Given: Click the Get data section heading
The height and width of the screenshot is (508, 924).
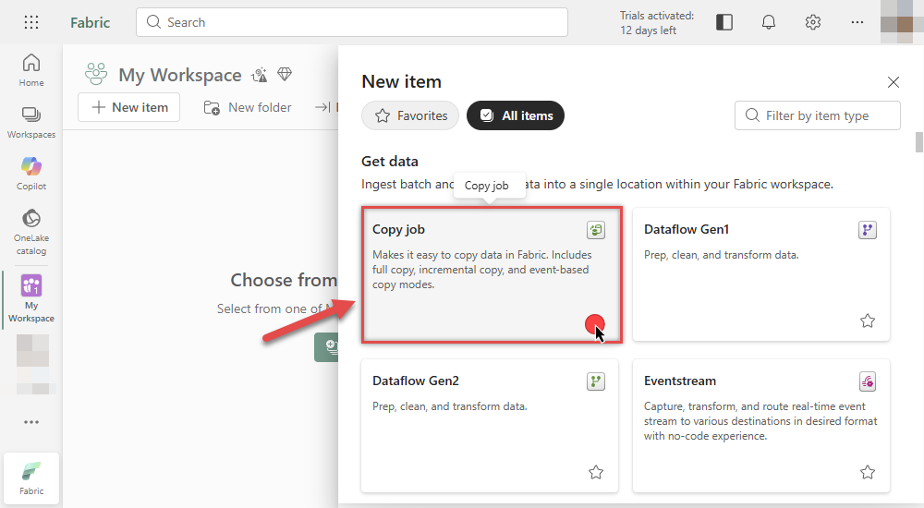Looking at the screenshot, I should click(x=390, y=162).
